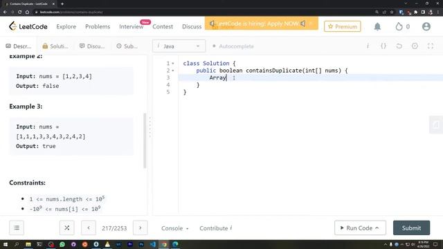Image resolution: width=443 pixels, height=249 pixels.
Task: Open Discuss in top navigation
Action: point(192,26)
